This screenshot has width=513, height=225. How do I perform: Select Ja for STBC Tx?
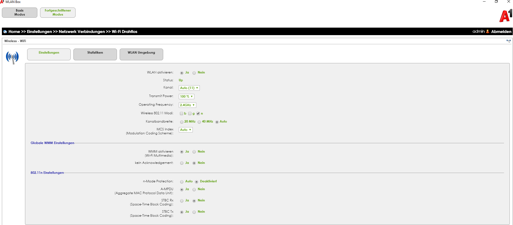(182, 212)
